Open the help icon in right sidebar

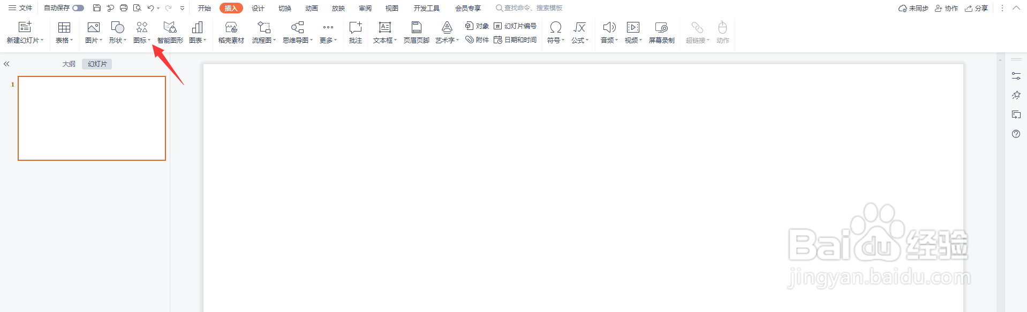(1016, 134)
